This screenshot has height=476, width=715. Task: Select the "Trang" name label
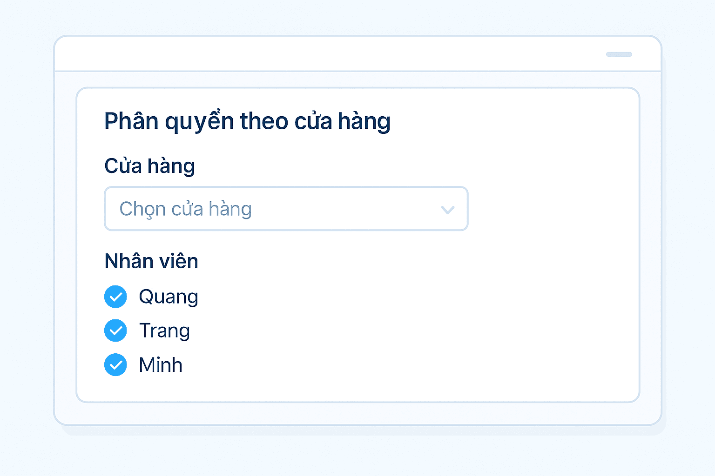[x=164, y=331]
